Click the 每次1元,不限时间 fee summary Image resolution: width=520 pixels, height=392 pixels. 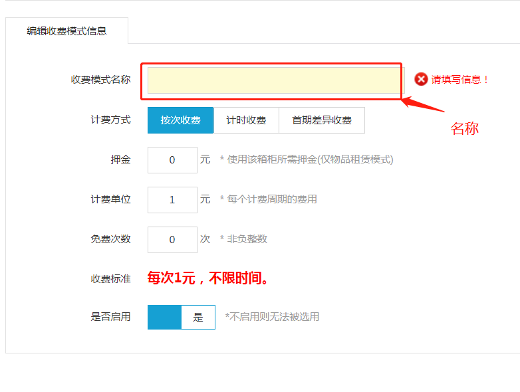(208, 278)
